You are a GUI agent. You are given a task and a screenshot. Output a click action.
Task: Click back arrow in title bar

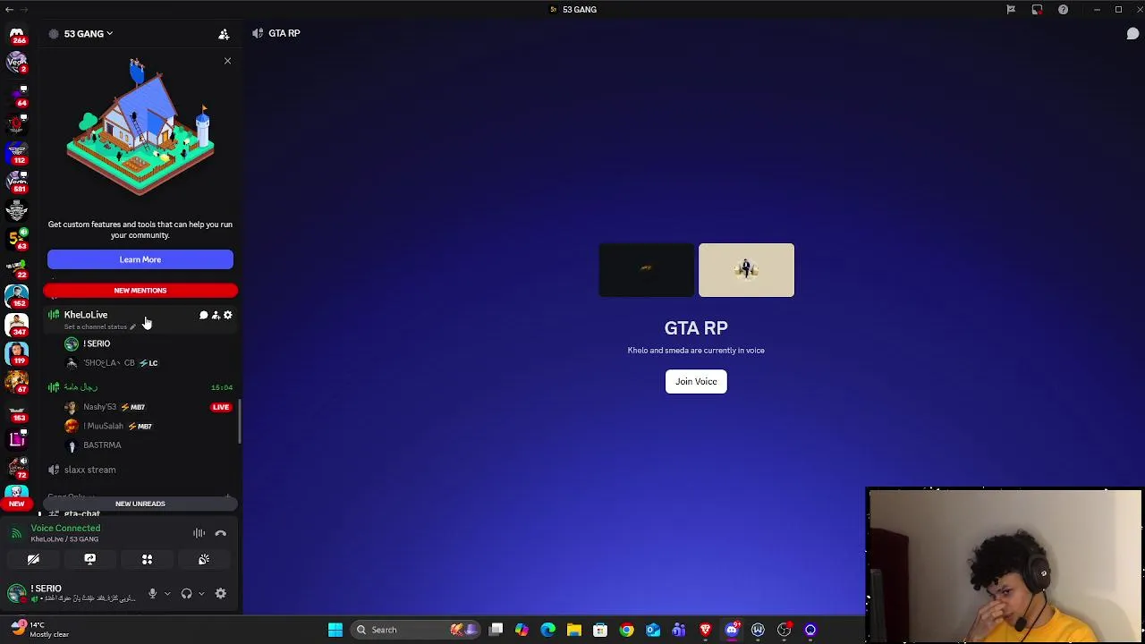pyautogui.click(x=9, y=10)
